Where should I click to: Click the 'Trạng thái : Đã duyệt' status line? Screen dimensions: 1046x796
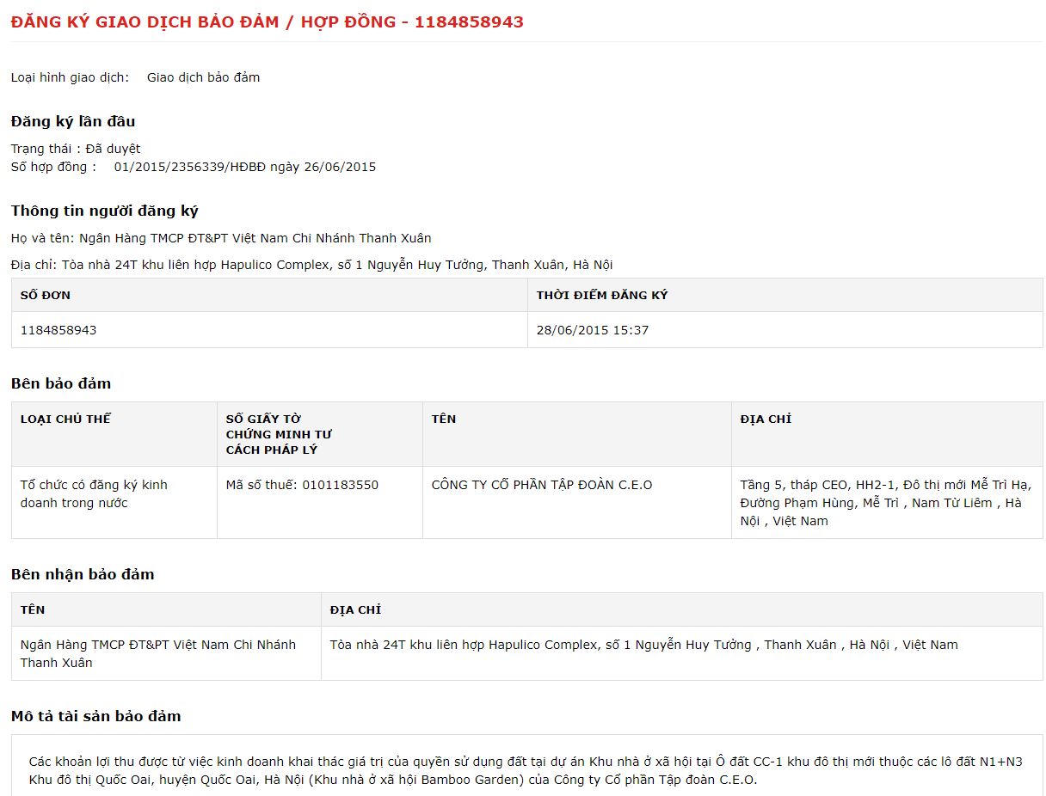click(76, 149)
